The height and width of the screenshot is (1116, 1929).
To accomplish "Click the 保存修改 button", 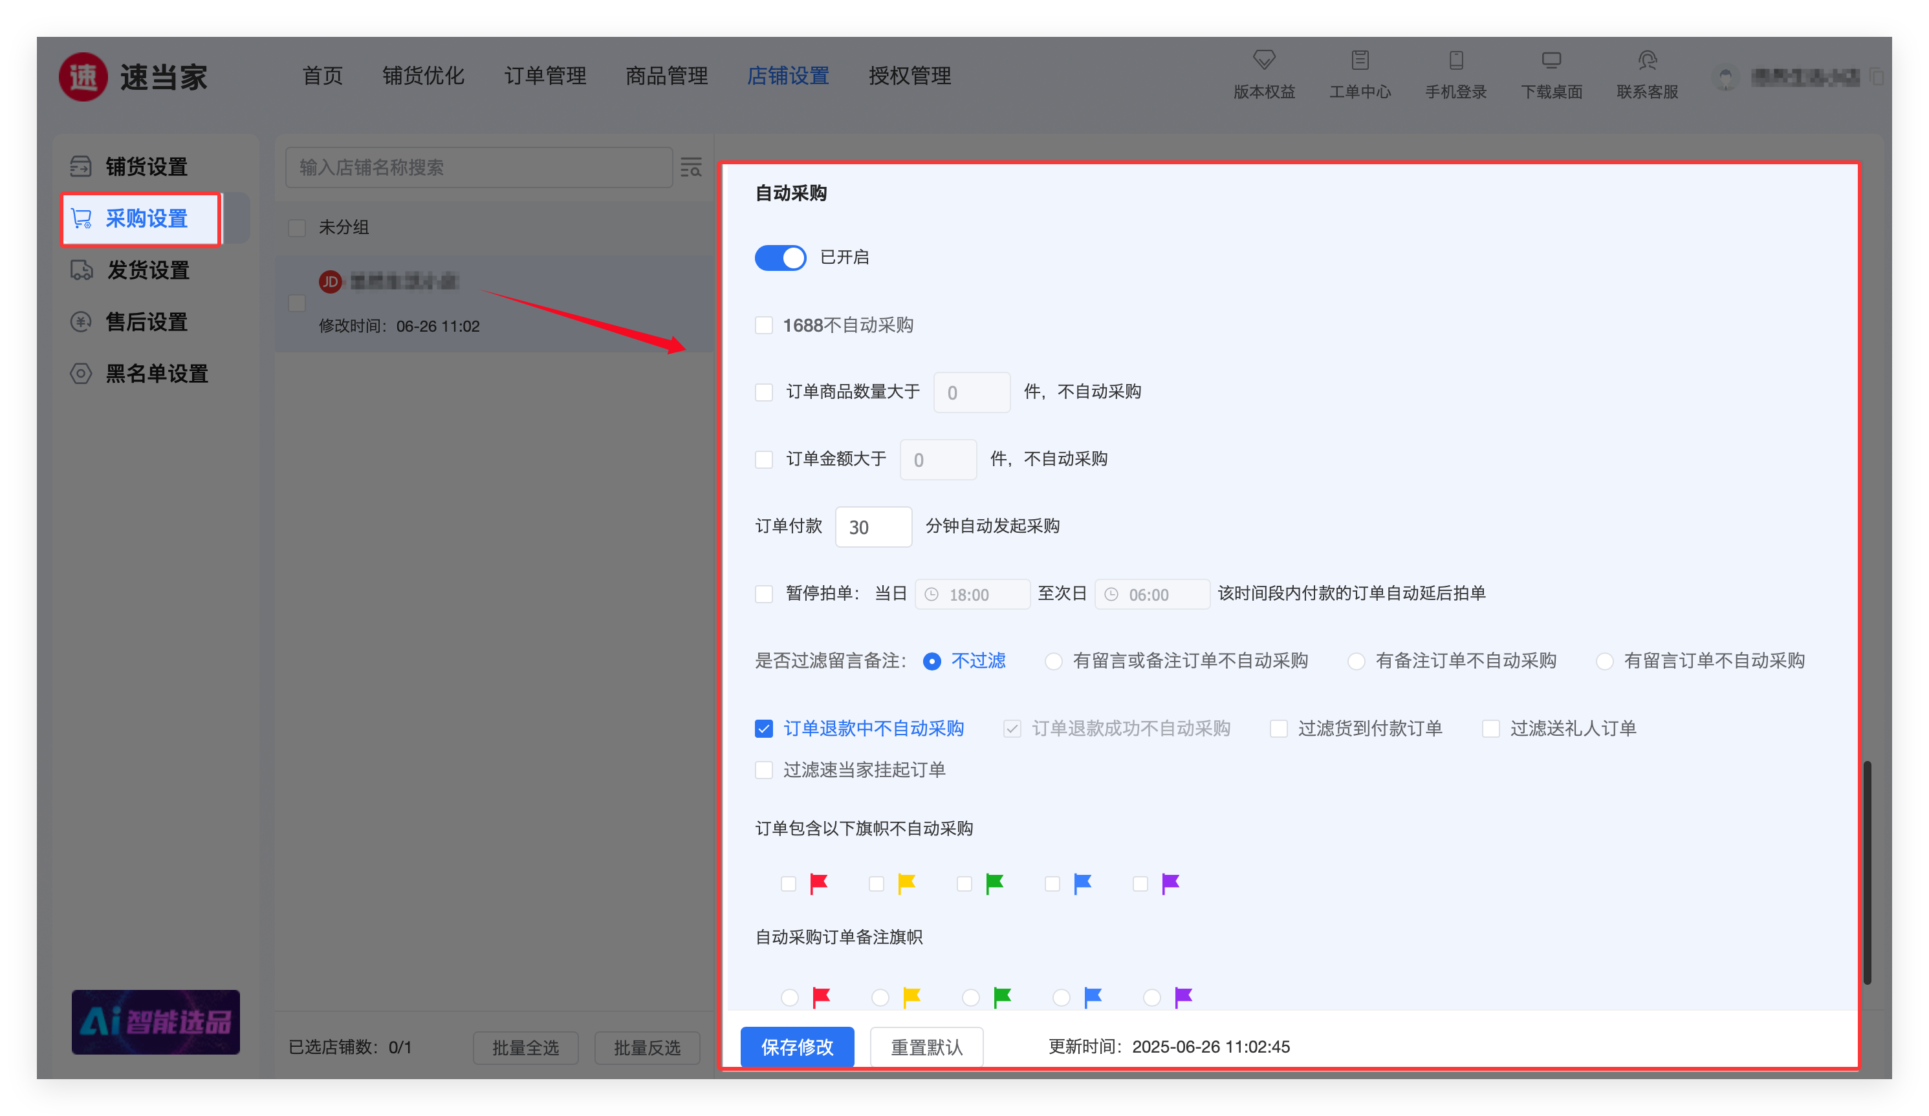I will [797, 1046].
